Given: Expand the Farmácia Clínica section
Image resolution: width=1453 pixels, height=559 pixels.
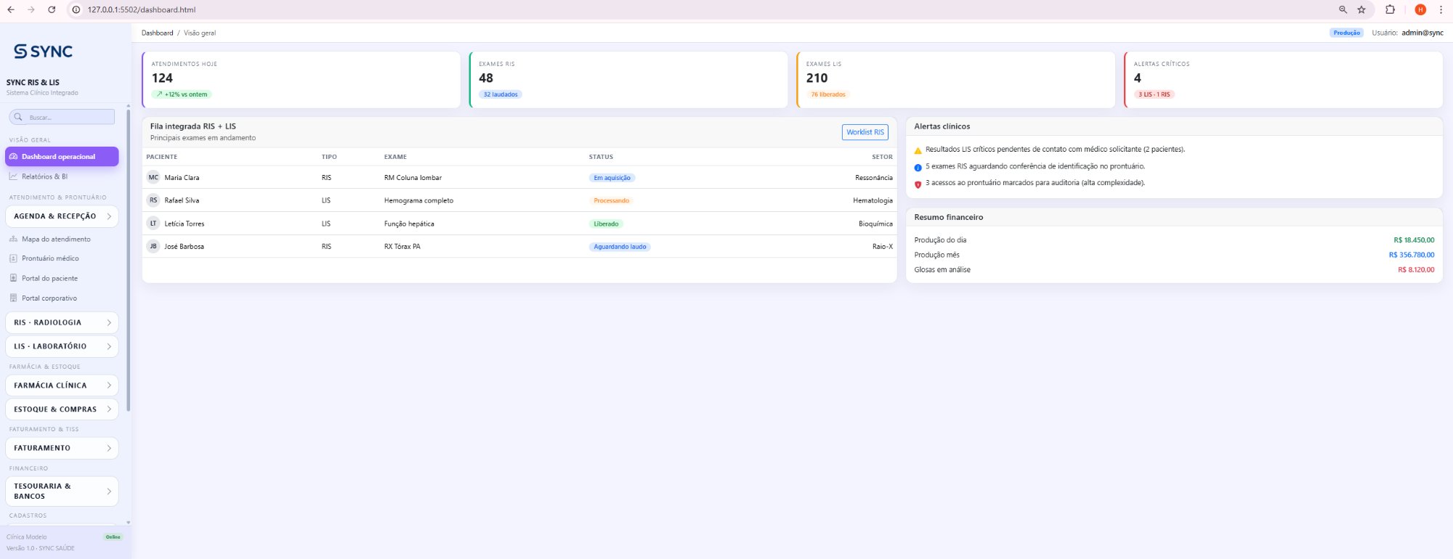Looking at the screenshot, I should pos(62,385).
